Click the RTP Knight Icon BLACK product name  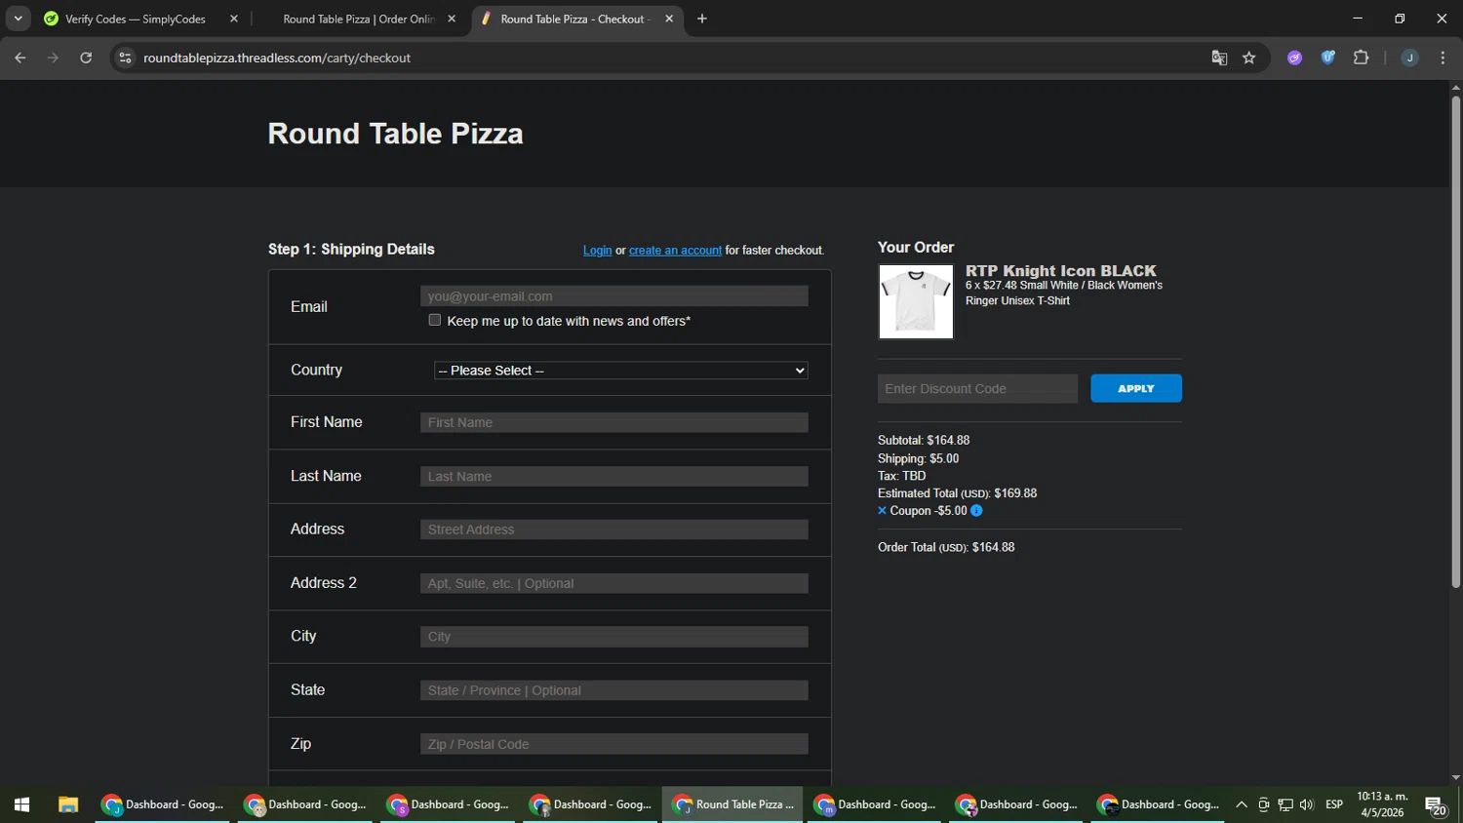pos(1060,271)
